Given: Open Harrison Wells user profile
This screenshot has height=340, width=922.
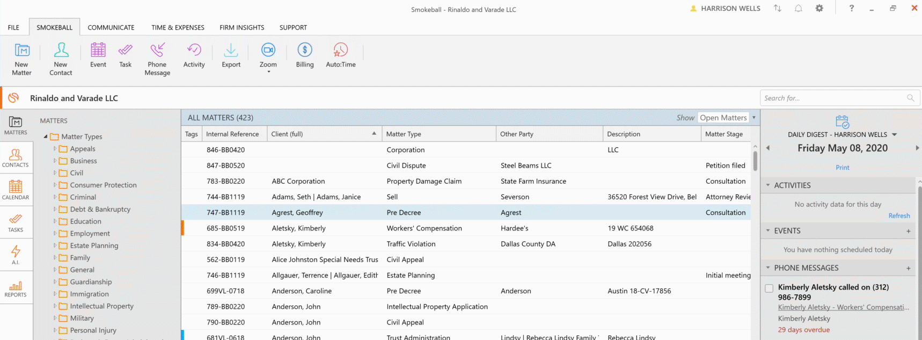Looking at the screenshot, I should pyautogui.click(x=725, y=8).
